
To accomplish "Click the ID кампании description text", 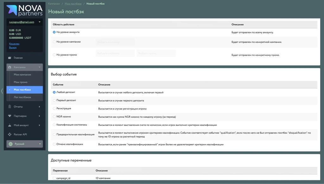I will click(x=103, y=178).
